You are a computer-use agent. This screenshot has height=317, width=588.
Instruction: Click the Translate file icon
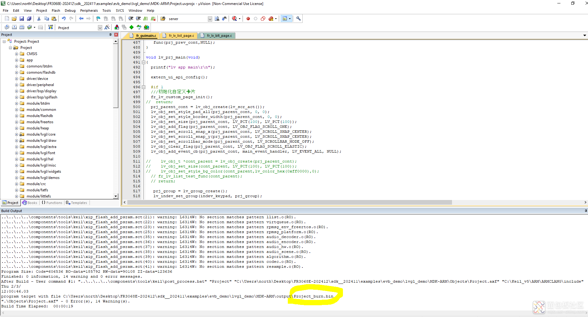click(7, 27)
